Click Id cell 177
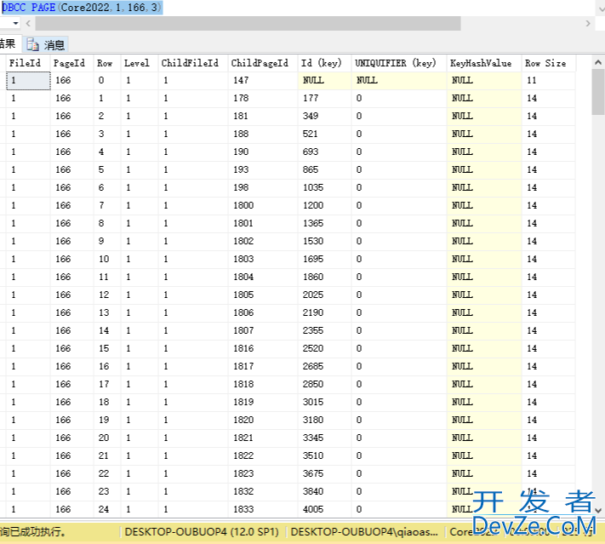Viewport: 605px width, 544px height. tap(324, 98)
